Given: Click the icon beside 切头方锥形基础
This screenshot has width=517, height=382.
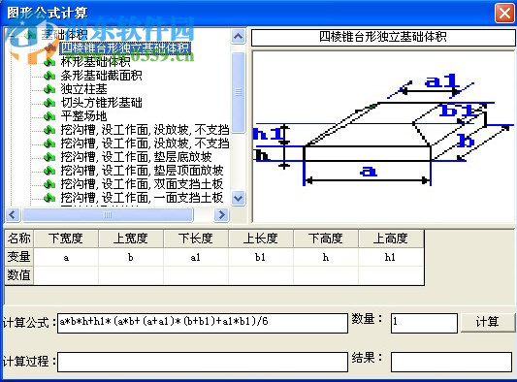Looking at the screenshot, I should coord(49,103).
